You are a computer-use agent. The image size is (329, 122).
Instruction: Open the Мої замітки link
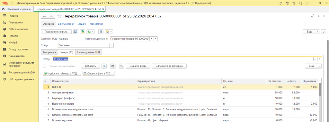click(96, 24)
